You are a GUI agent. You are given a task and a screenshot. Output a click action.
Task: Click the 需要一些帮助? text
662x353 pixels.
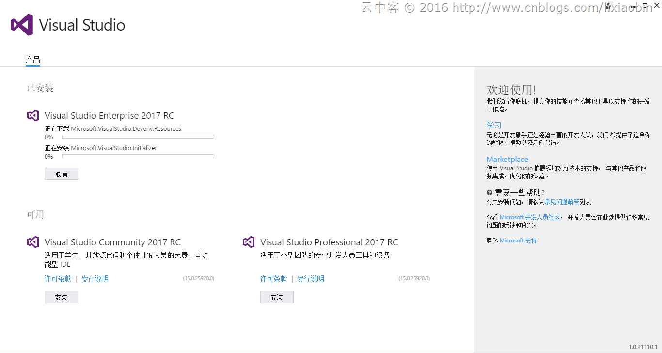point(520,193)
